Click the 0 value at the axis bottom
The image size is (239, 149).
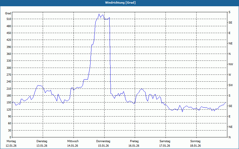10,137
